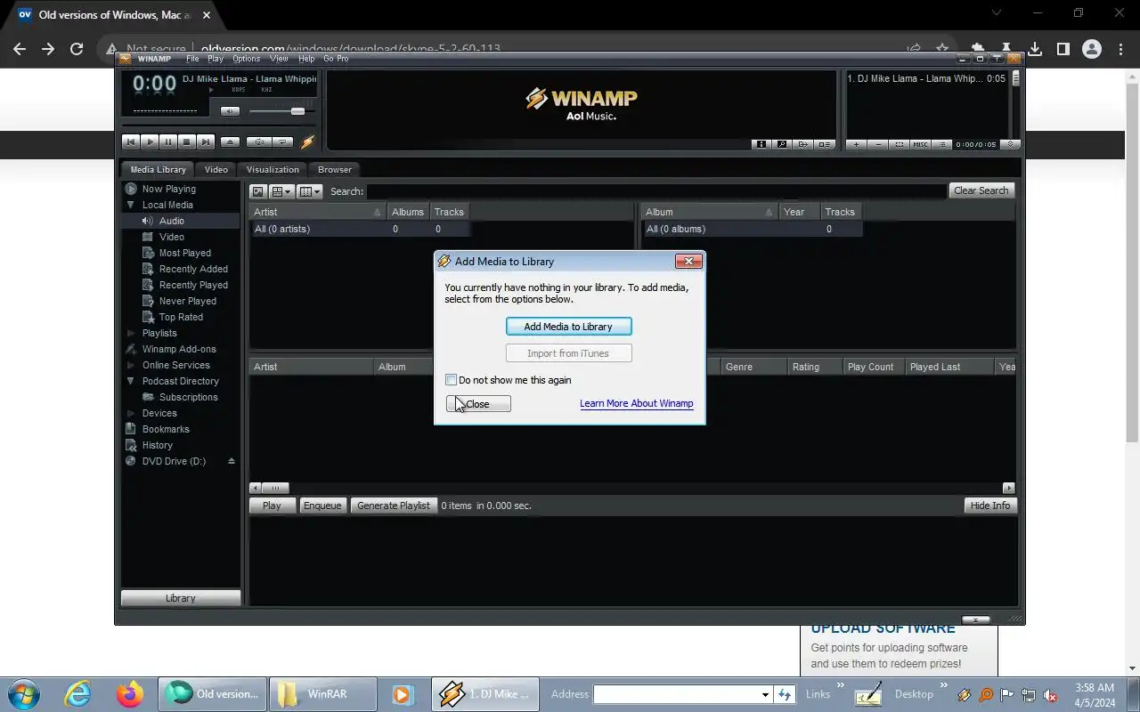Click the Generate Playlist button

click(x=394, y=506)
